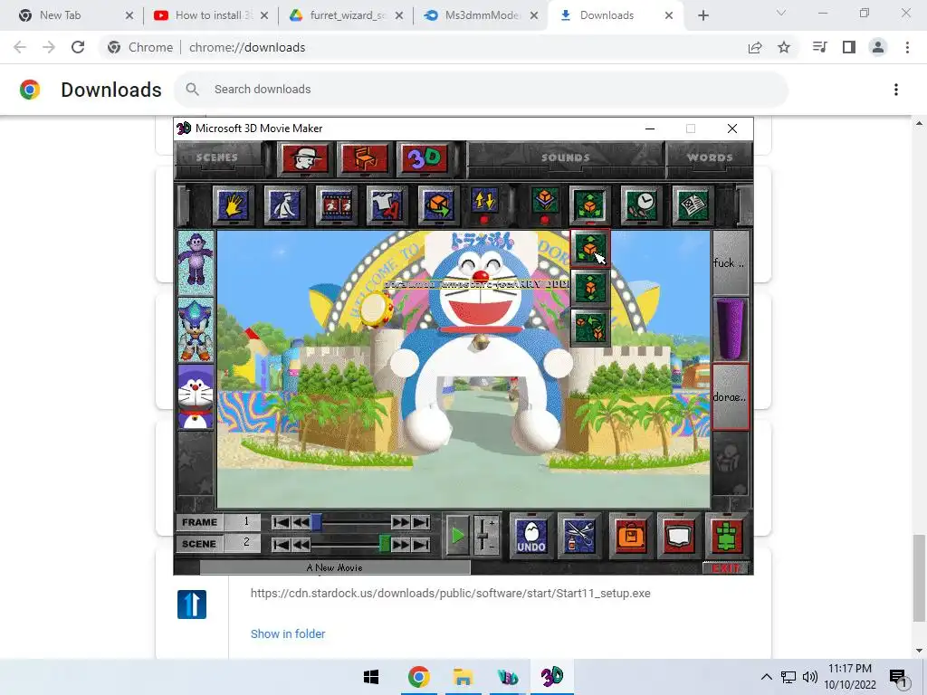Choose the bottom shrink-back cube option
This screenshot has height=695, width=927.
(590, 328)
